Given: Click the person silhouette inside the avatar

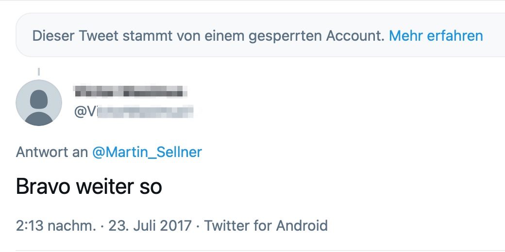Looking at the screenshot, I should click(x=39, y=107).
